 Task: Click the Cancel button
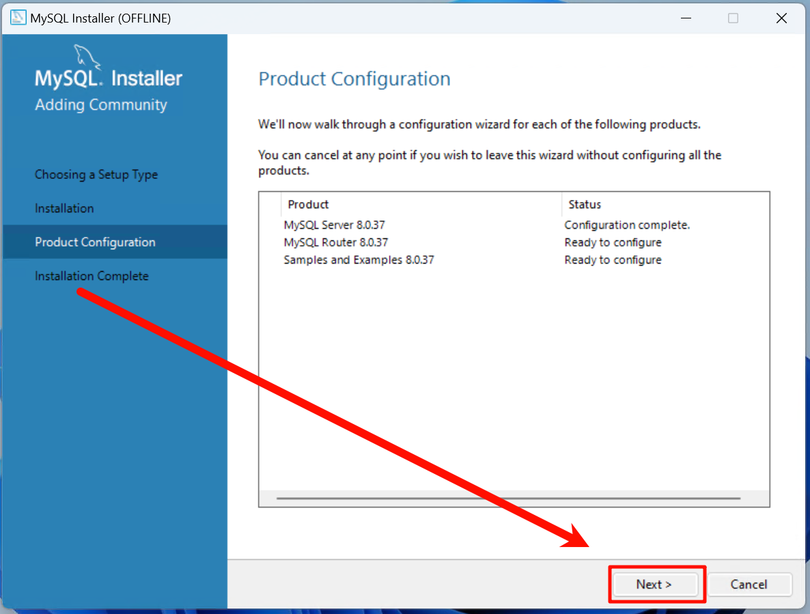pos(749,584)
